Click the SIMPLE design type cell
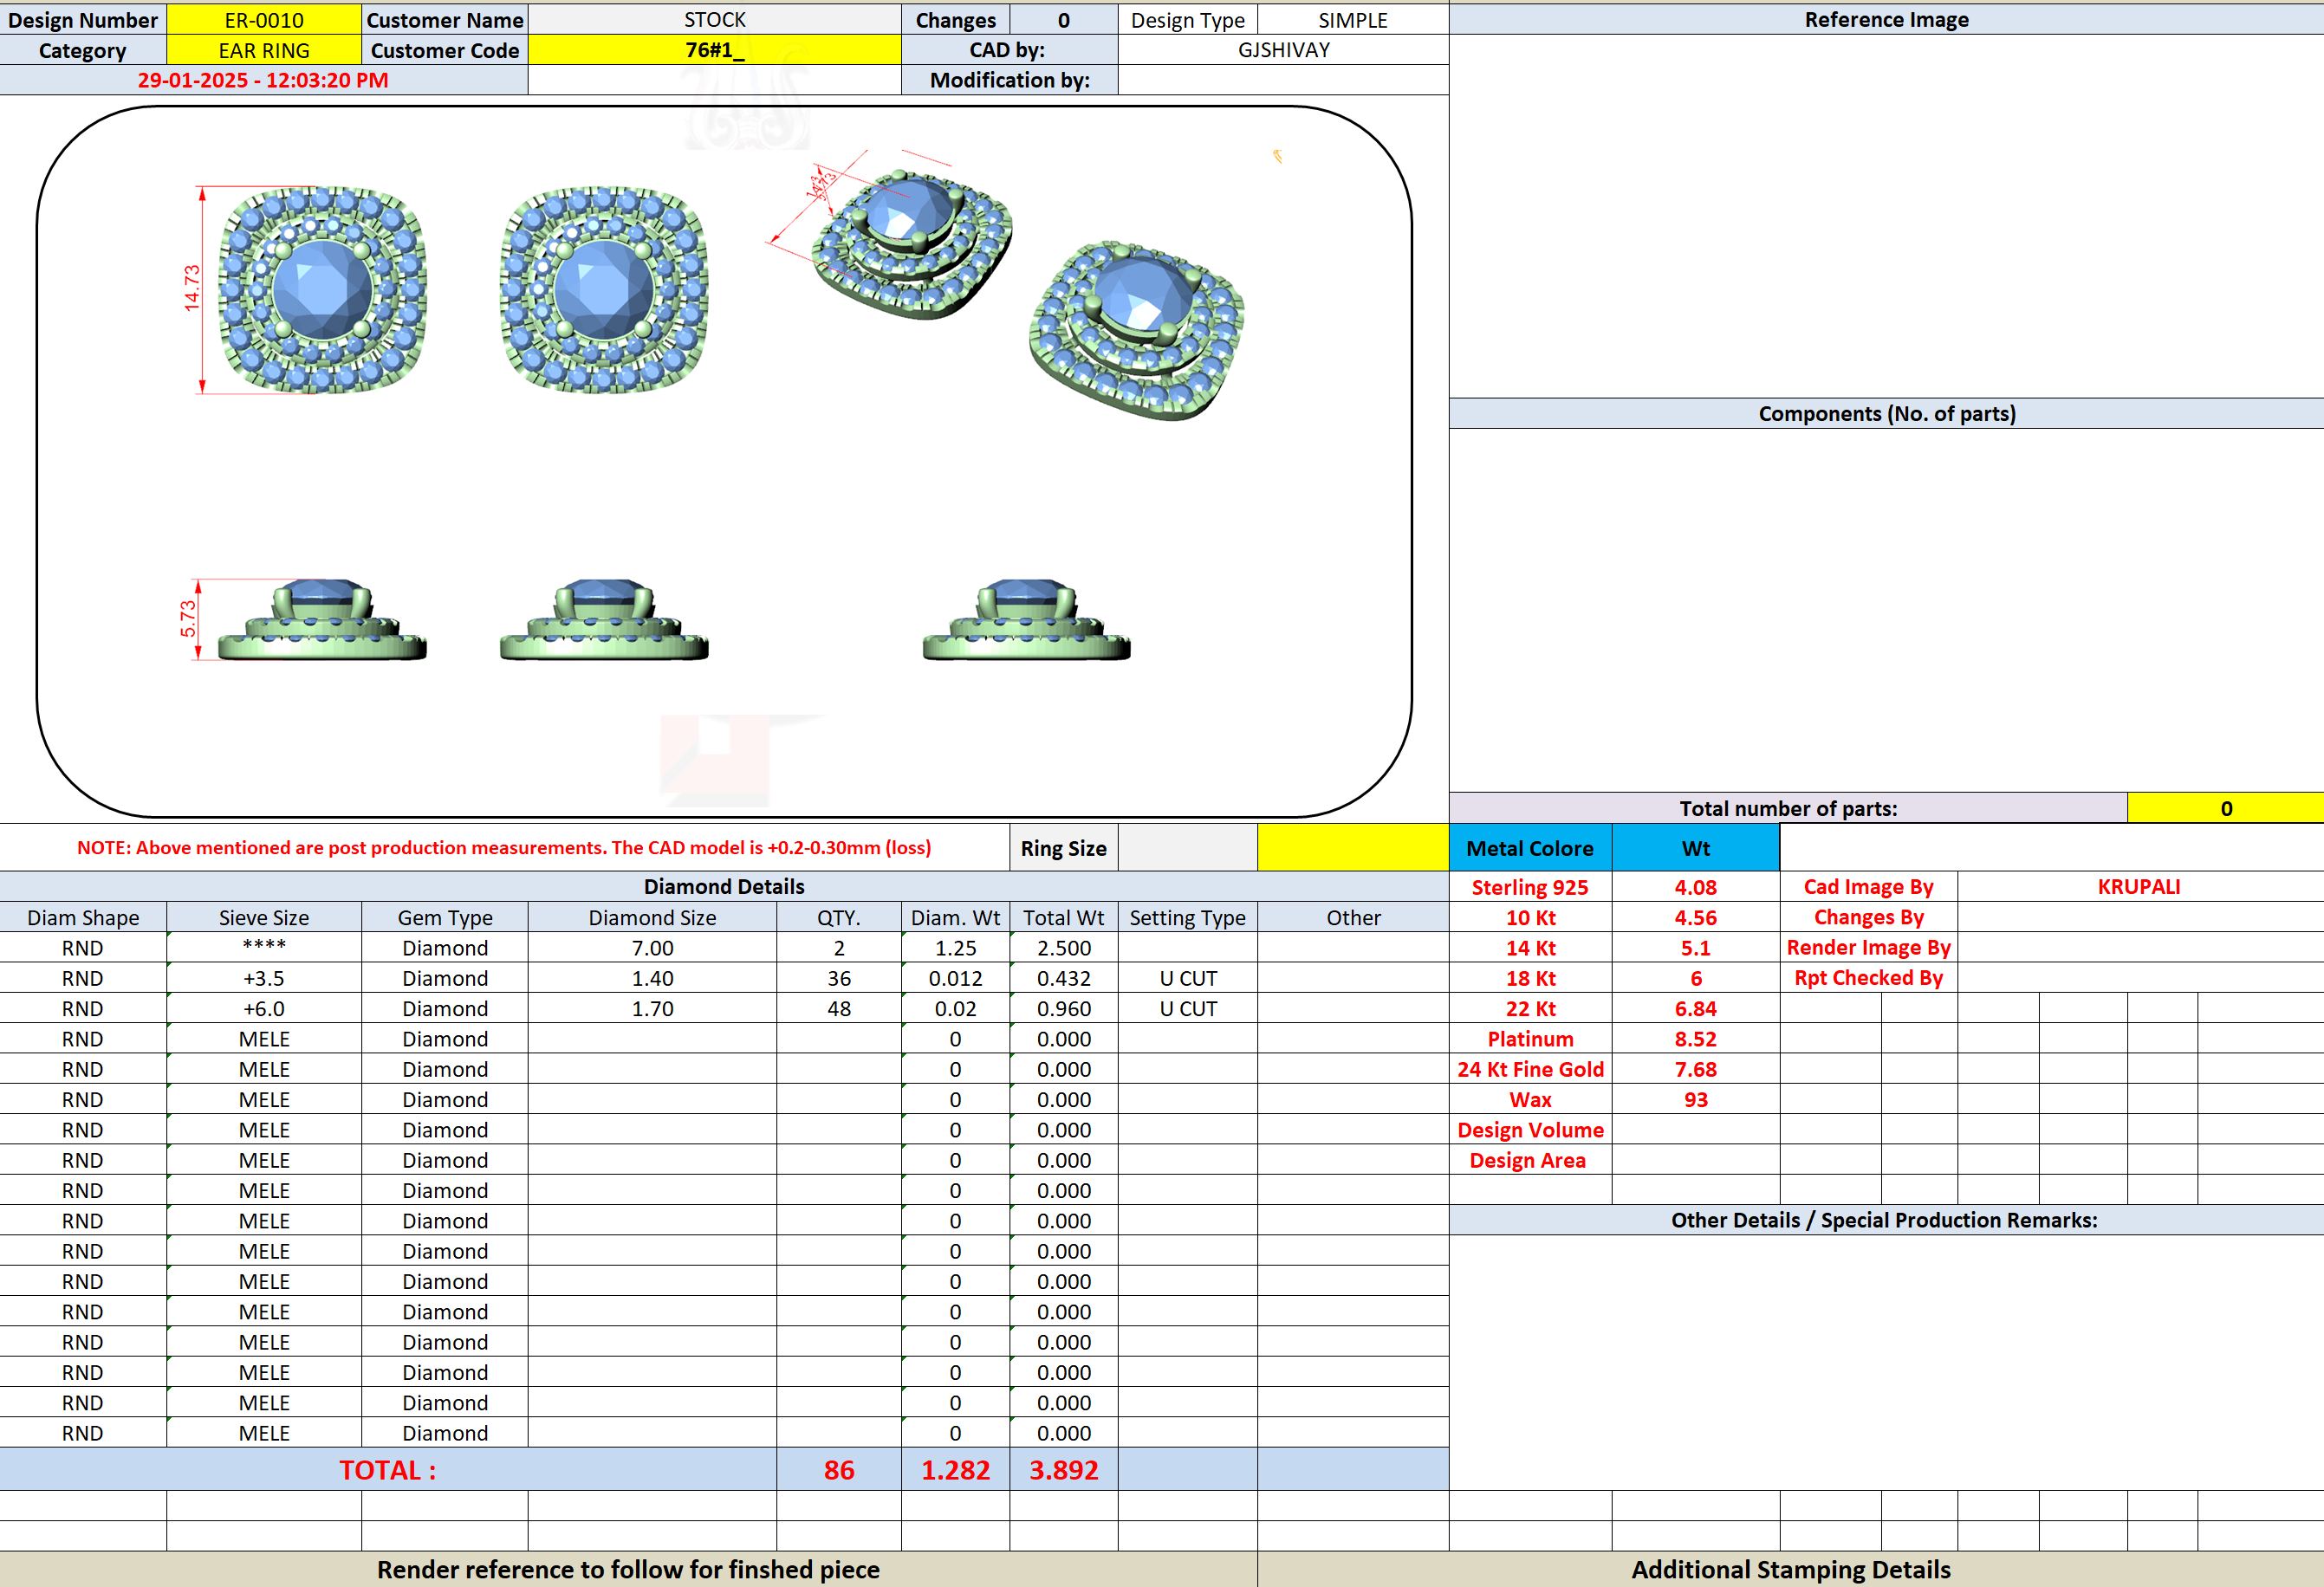Screen dimensions: 2324x1587 (1352, 20)
